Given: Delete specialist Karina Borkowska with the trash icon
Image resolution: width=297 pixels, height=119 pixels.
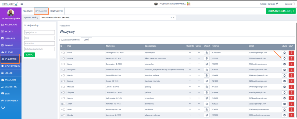Looking at the screenshot, I should pyautogui.click(x=291, y=64).
